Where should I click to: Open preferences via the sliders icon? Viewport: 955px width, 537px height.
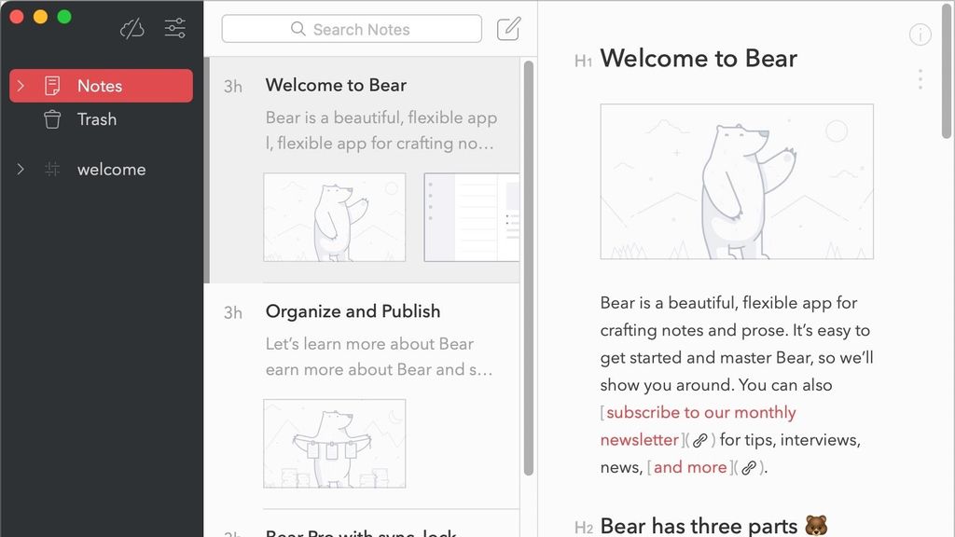point(174,28)
